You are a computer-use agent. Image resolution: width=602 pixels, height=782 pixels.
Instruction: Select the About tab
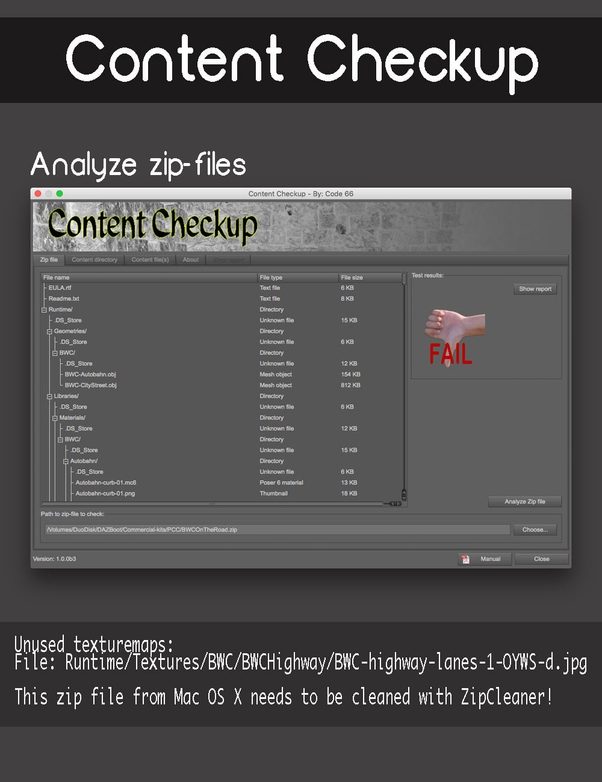click(190, 260)
